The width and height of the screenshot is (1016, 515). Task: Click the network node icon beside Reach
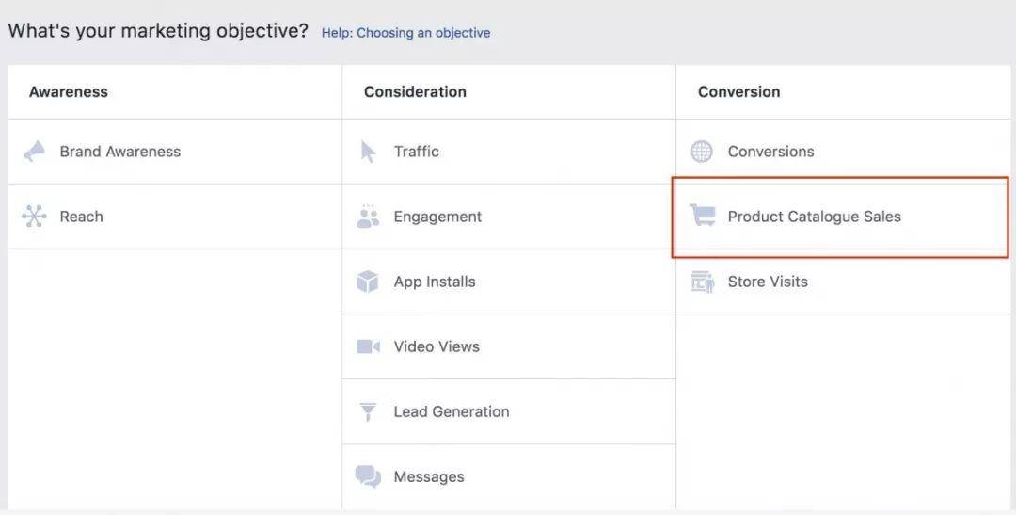pos(34,217)
